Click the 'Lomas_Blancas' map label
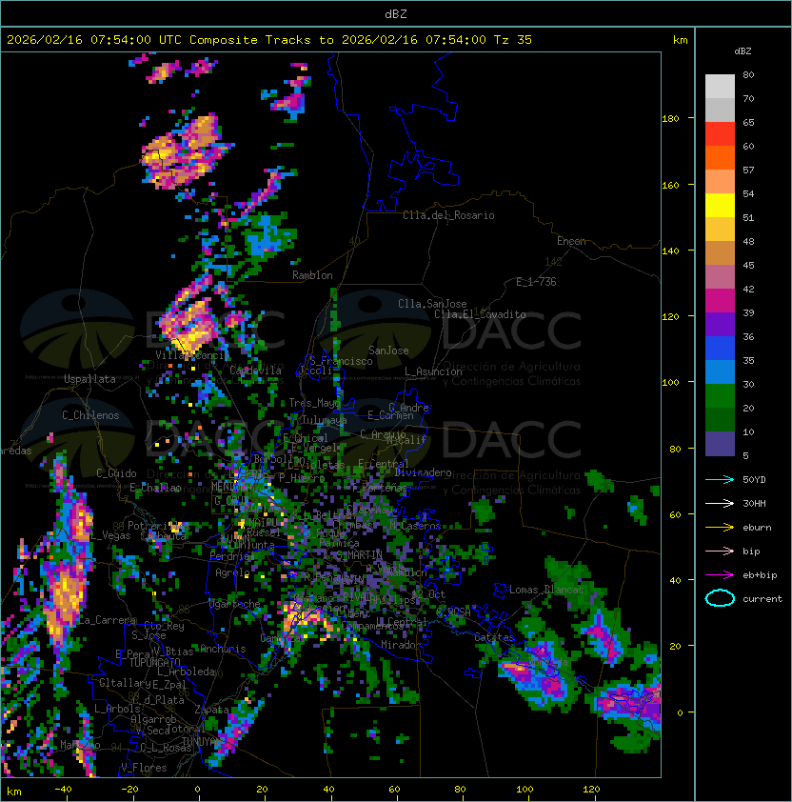 click(546, 590)
